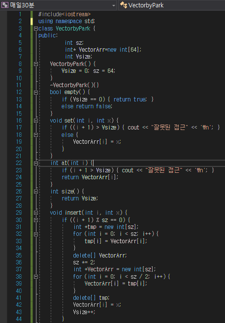Click line number 44 in the gutter

[x=19, y=319]
